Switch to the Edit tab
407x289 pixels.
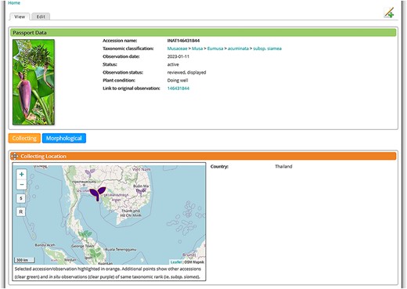(41, 16)
